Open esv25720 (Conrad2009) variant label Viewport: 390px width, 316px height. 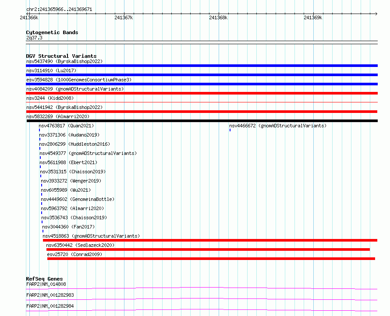[74, 254]
